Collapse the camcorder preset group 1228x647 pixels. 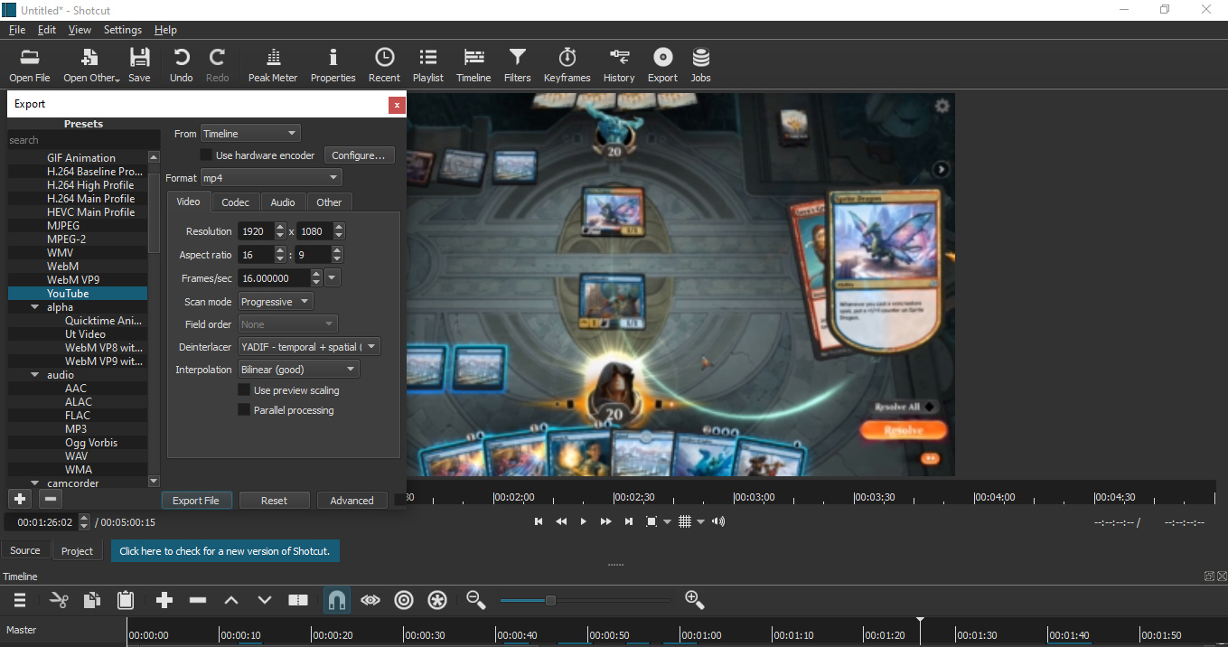pos(35,483)
